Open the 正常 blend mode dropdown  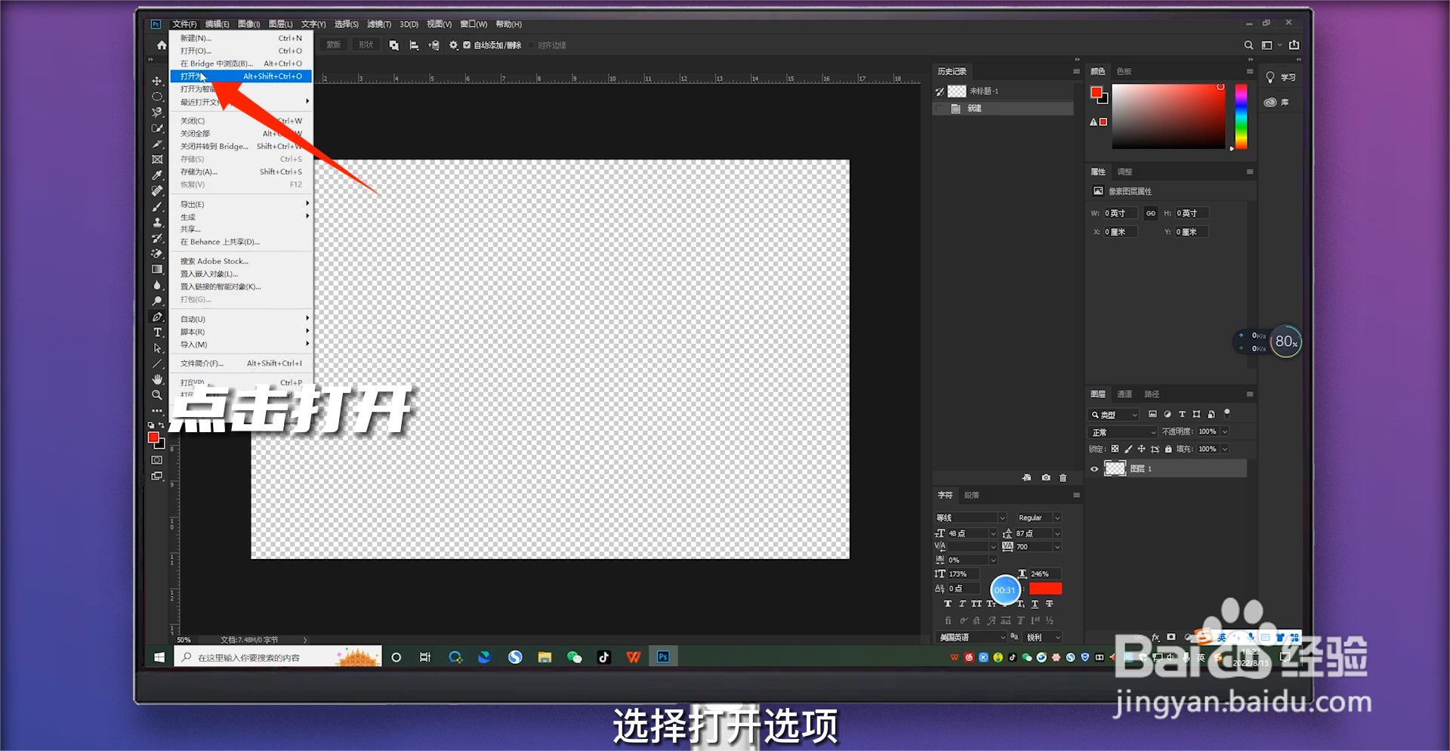point(1122,432)
